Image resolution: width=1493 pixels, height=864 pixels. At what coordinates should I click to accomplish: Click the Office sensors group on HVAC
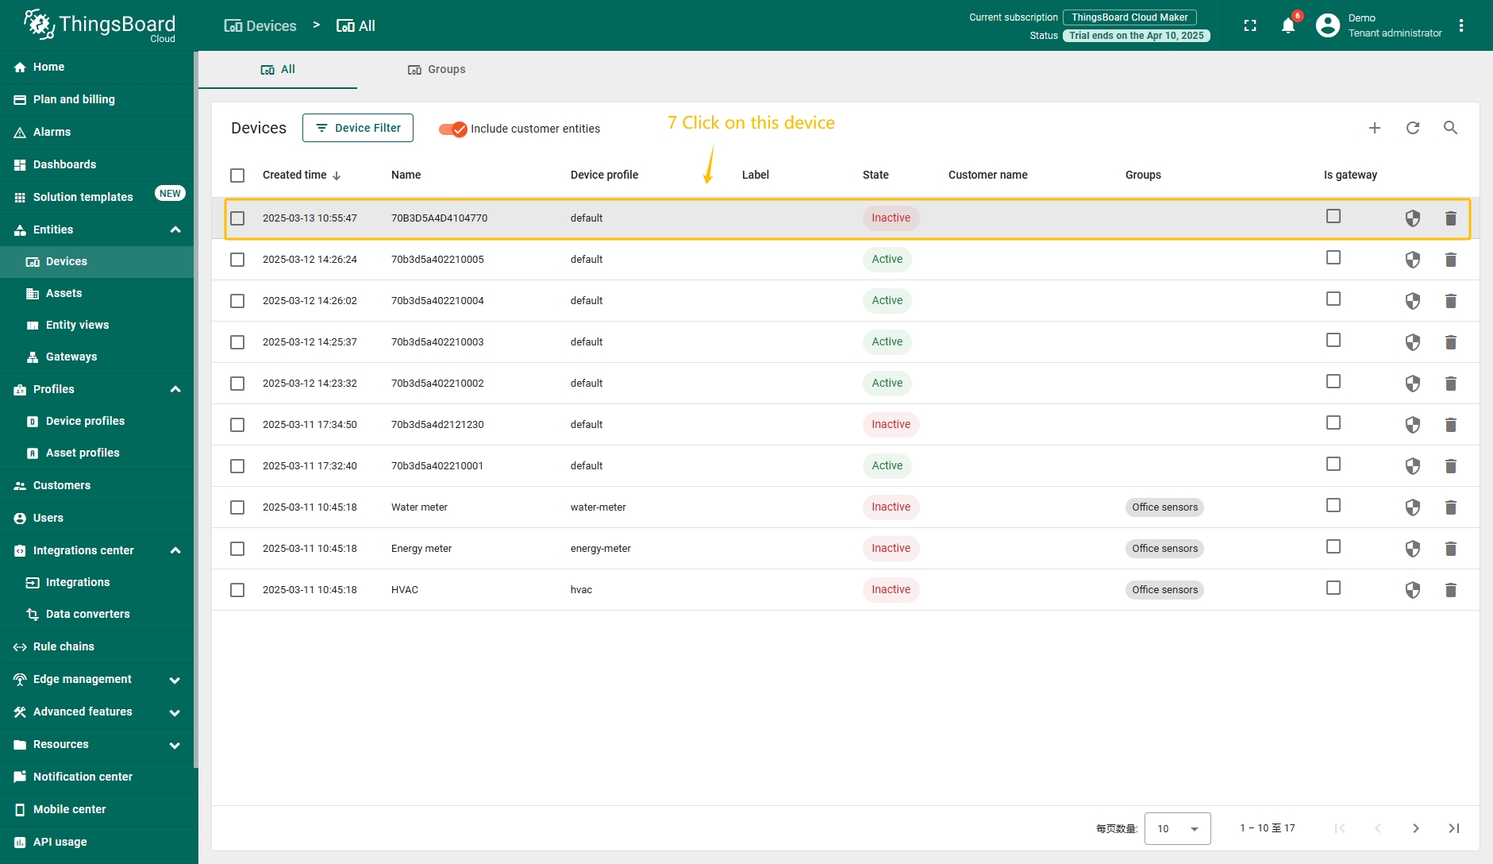pos(1164,590)
